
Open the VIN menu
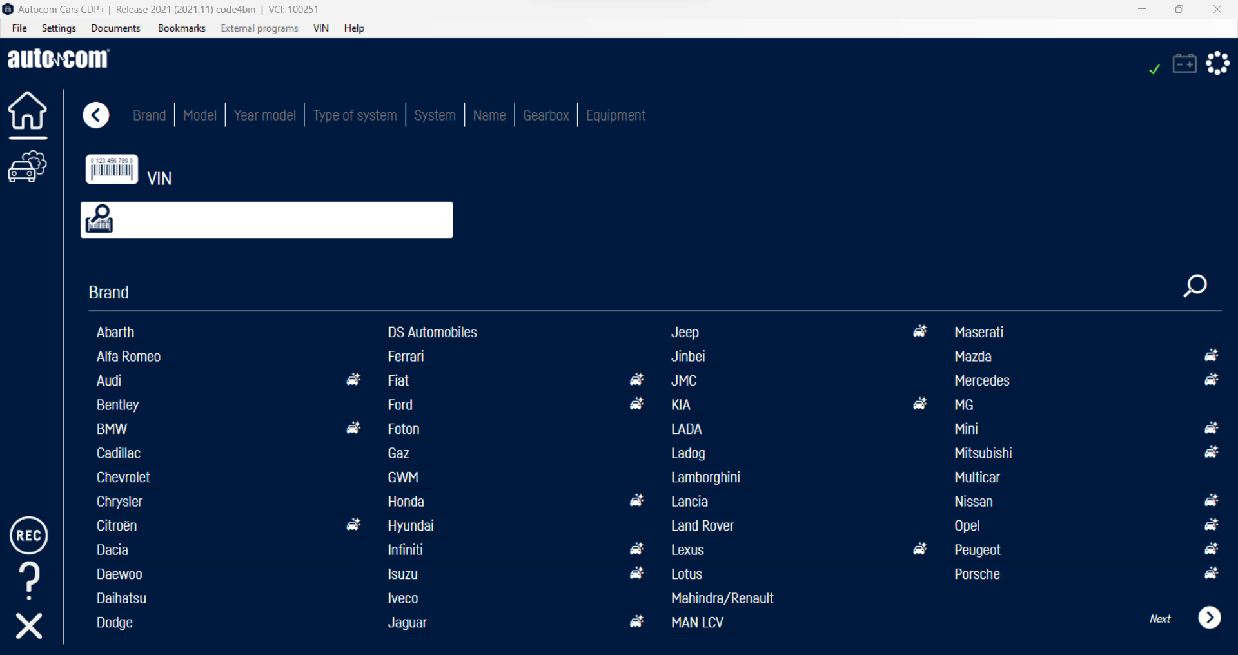coord(321,28)
